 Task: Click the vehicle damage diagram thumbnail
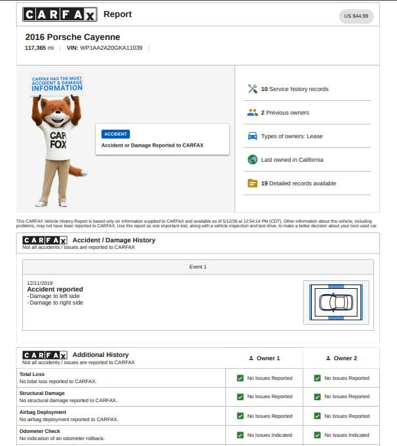click(336, 303)
